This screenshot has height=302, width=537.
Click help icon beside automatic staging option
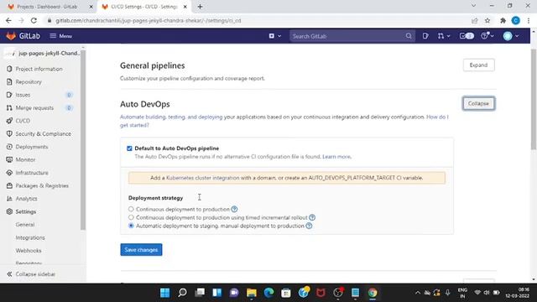309,226
